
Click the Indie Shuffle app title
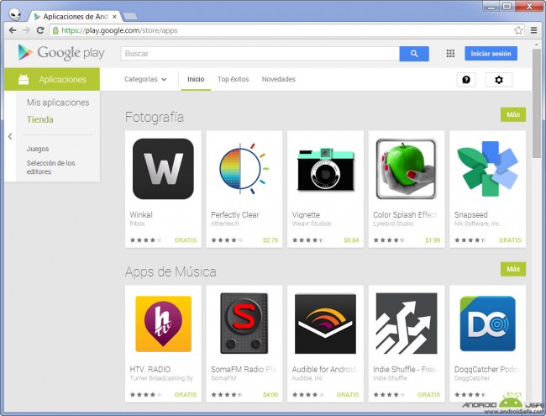click(x=404, y=369)
